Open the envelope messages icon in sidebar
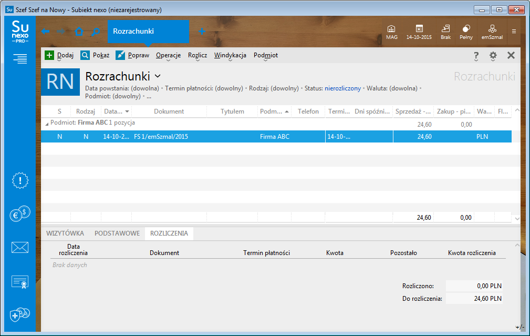 (20, 247)
